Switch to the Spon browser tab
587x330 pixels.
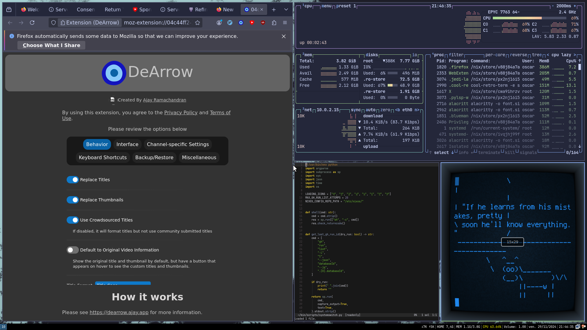142,10
